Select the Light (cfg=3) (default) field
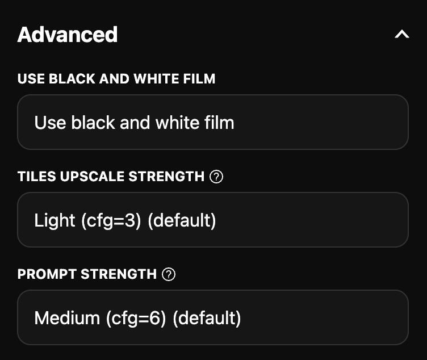 (x=213, y=220)
